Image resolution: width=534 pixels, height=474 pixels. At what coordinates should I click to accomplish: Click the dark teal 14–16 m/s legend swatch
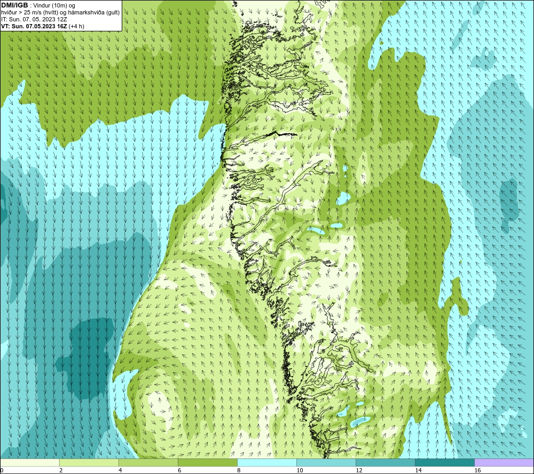445,463
